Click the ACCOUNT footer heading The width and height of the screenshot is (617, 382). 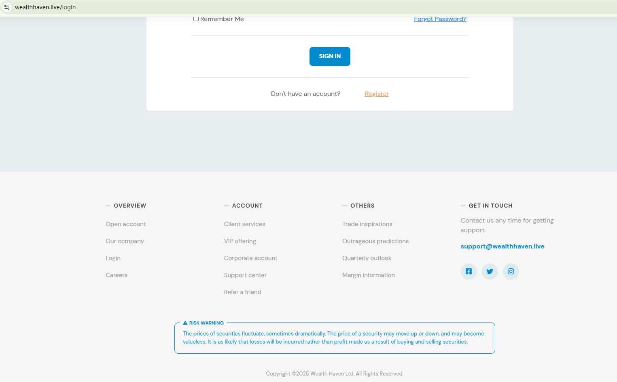tap(247, 206)
